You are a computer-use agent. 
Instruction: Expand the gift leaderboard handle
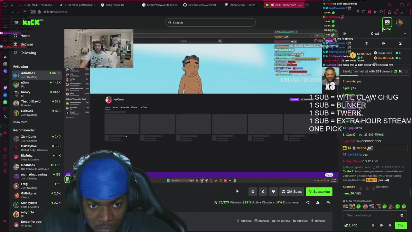coord(375,64)
